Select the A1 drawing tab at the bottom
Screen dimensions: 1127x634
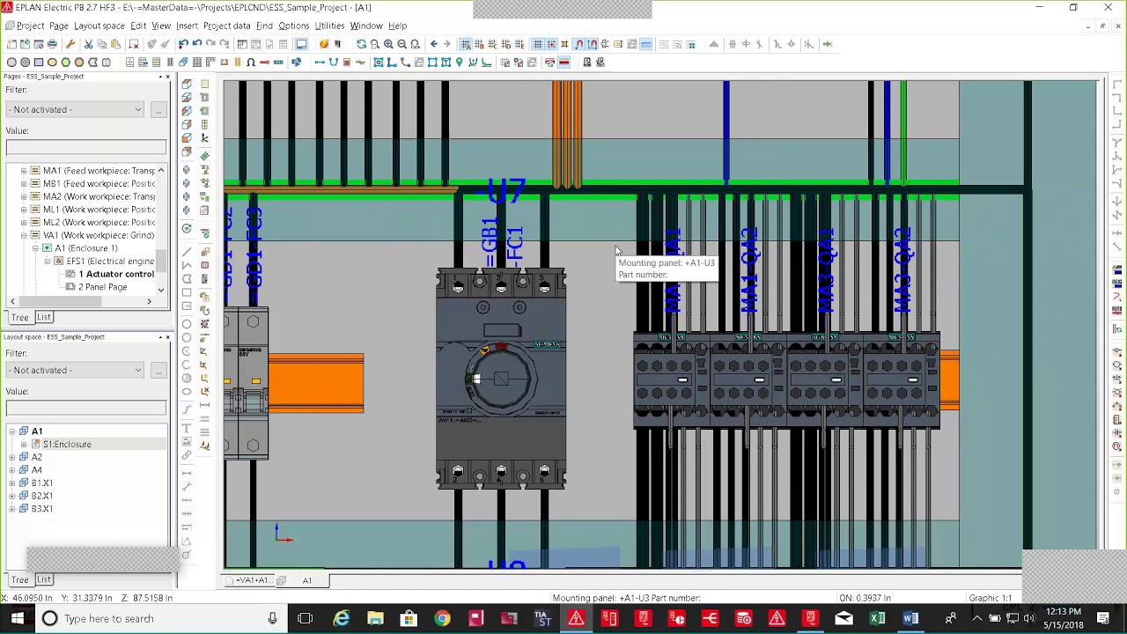307,580
